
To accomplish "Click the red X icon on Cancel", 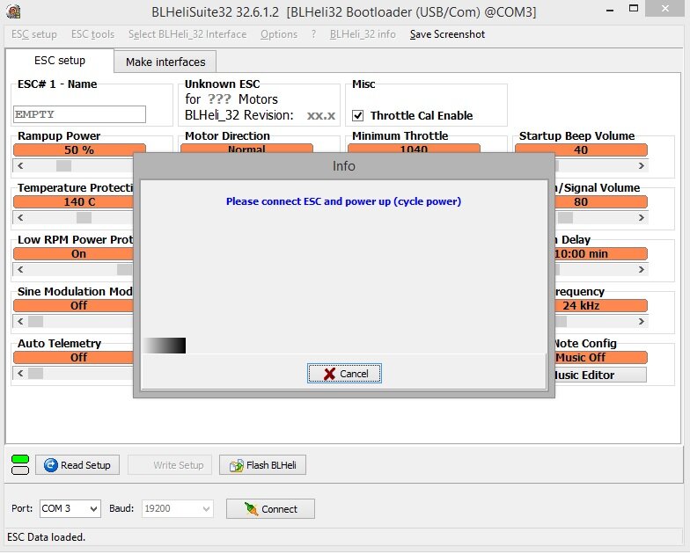I will pyautogui.click(x=329, y=374).
